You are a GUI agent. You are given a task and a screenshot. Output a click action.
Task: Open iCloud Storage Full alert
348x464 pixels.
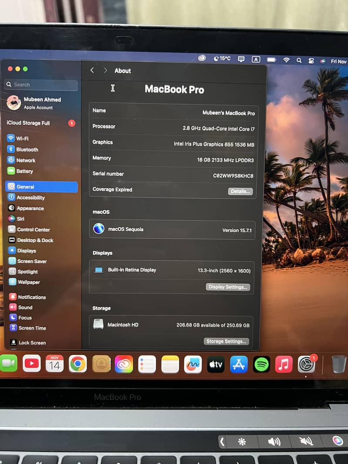click(x=41, y=123)
